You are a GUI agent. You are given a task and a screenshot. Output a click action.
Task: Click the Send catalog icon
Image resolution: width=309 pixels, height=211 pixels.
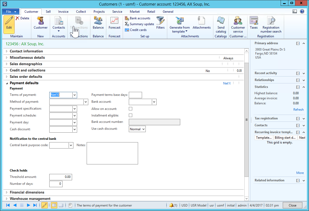(x=221, y=25)
